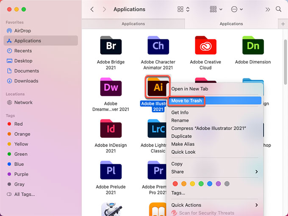The width and height of the screenshot is (288, 216).
Task: Choose Get Info from context menu
Action: click(x=215, y=112)
